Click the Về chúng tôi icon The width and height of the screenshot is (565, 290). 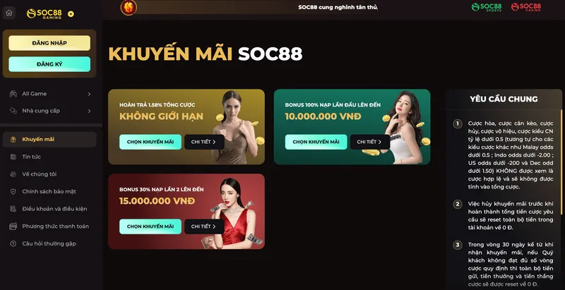coord(13,174)
